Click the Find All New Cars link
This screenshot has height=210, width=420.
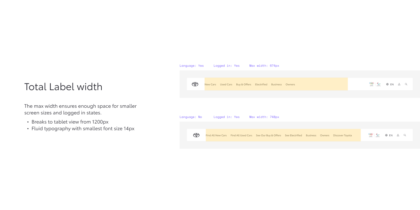click(x=216, y=135)
